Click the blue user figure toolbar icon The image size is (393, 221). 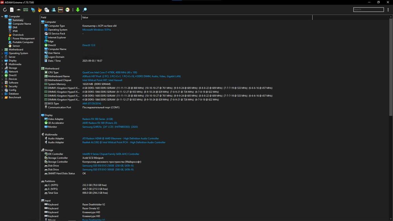[53, 10]
